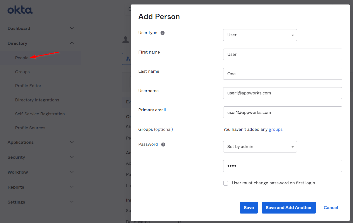This screenshot has height=223, width=353.
Task: Click the okta logo
Action: 20,10
